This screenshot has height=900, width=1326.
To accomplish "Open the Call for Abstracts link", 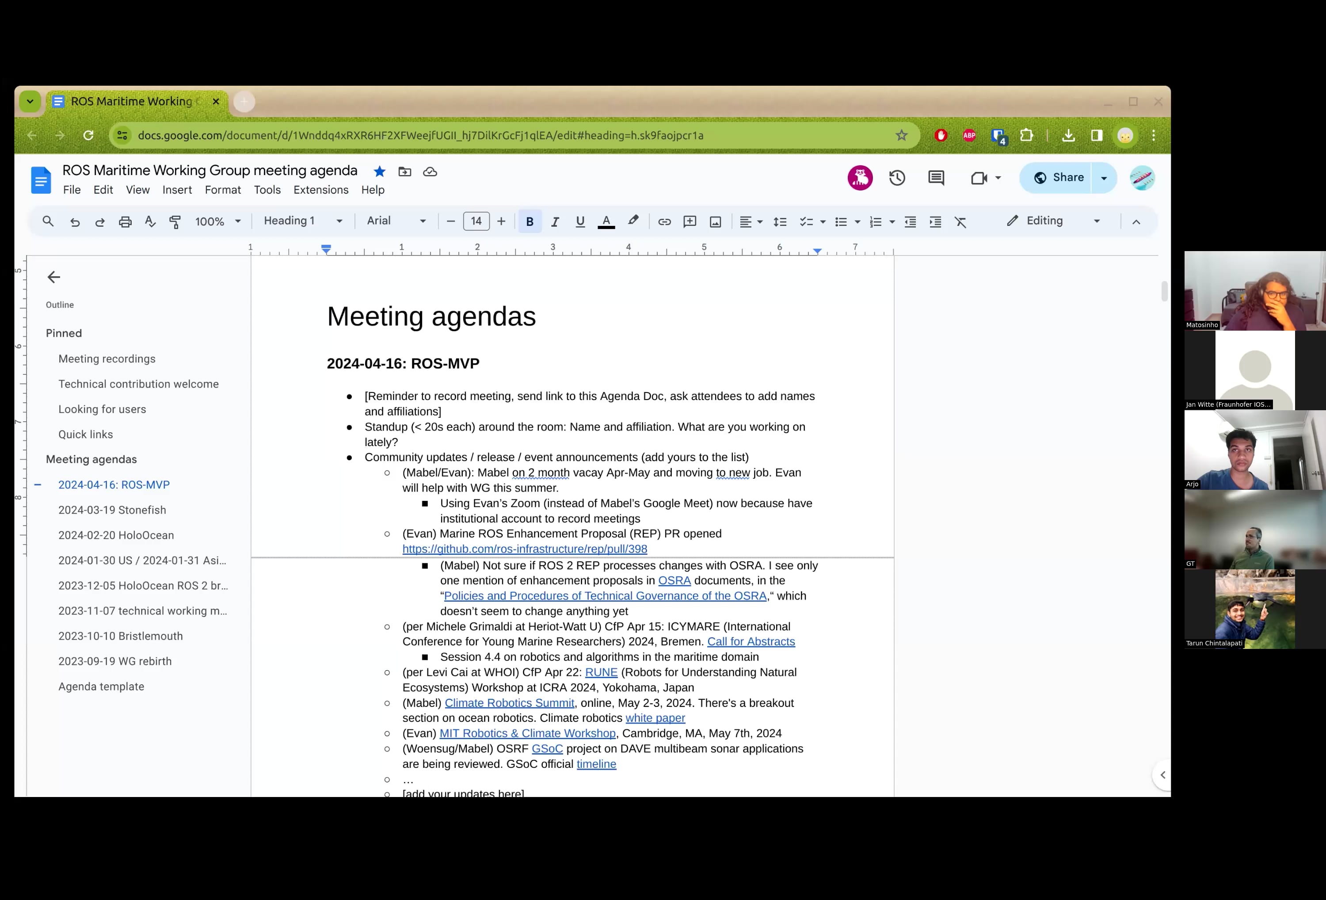I will 751,641.
